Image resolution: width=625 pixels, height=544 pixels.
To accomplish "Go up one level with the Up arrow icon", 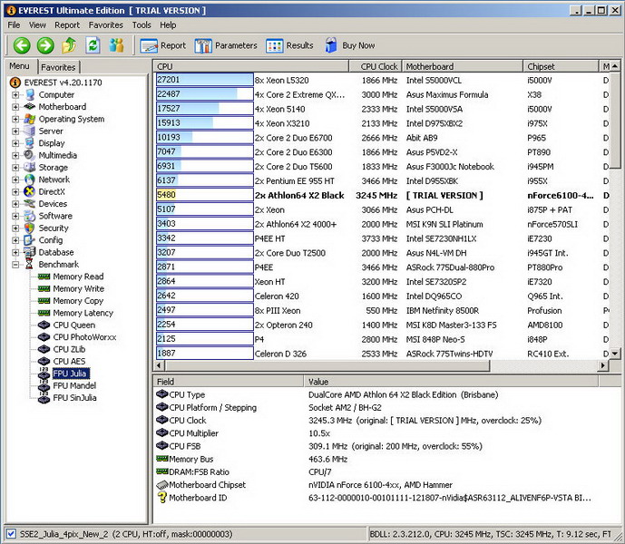I will coord(69,45).
